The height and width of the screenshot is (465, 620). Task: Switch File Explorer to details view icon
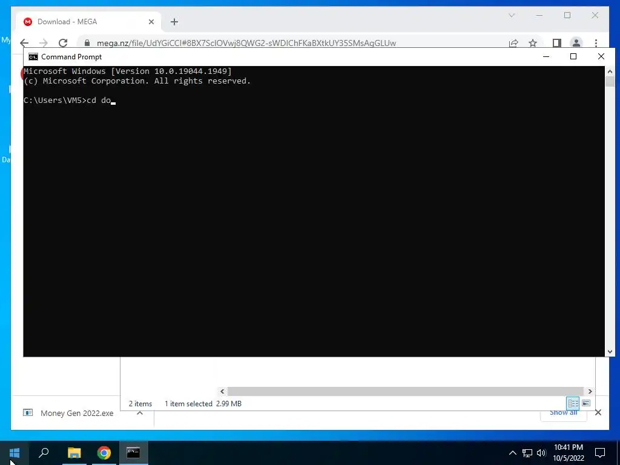click(573, 403)
